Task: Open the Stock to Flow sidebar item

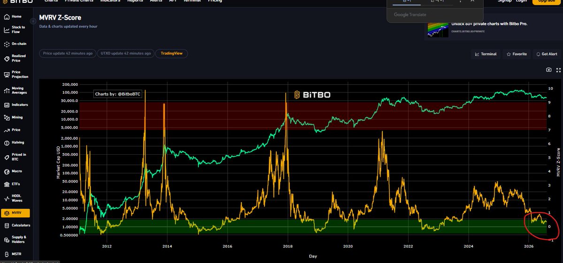Action: click(x=15, y=30)
